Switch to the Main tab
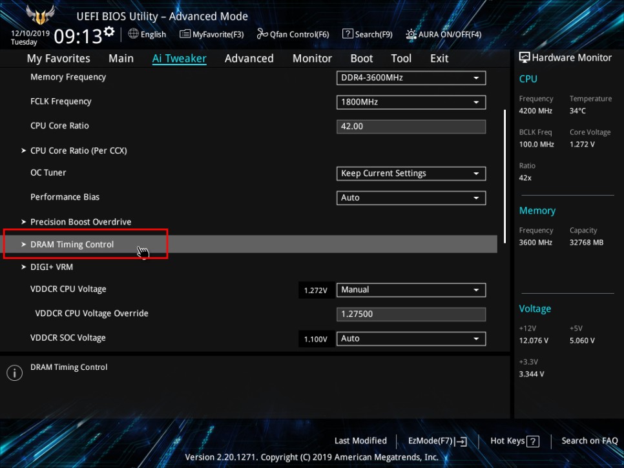The height and width of the screenshot is (468, 624). (x=121, y=59)
